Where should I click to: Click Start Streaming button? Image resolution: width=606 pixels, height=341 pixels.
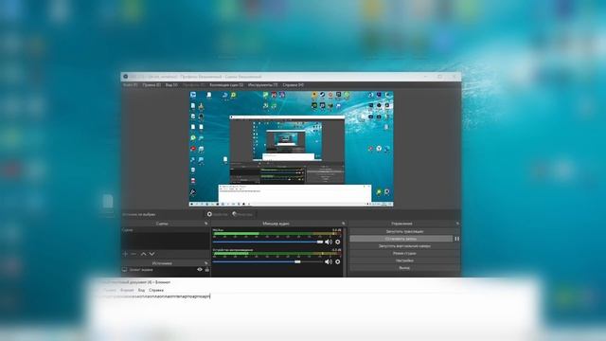[x=404, y=231]
